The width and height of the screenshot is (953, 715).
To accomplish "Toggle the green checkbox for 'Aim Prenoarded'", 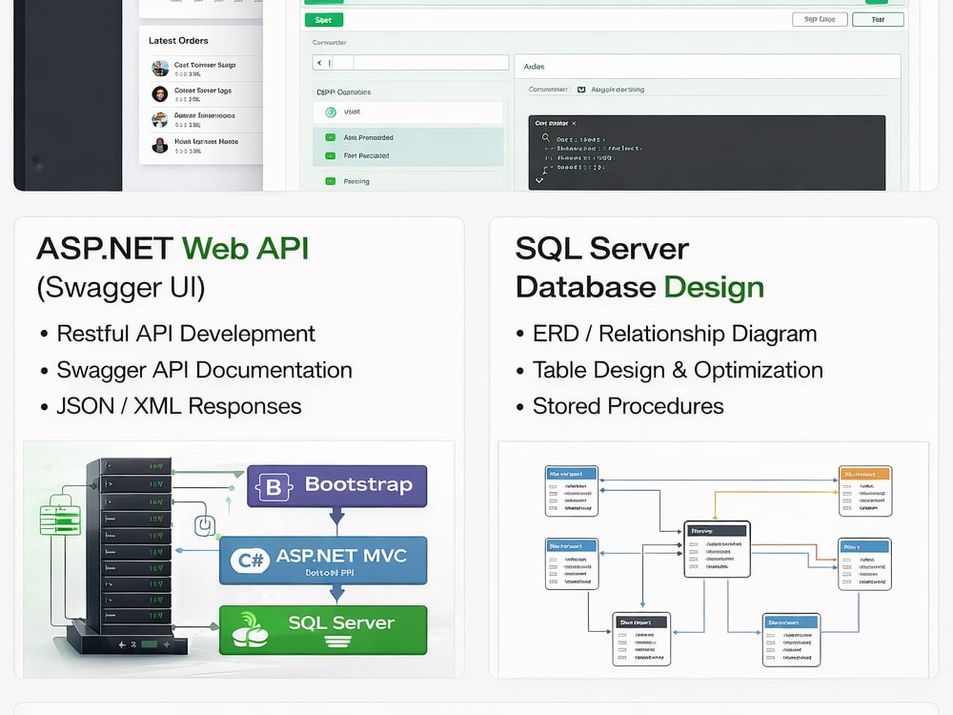I will [x=331, y=137].
